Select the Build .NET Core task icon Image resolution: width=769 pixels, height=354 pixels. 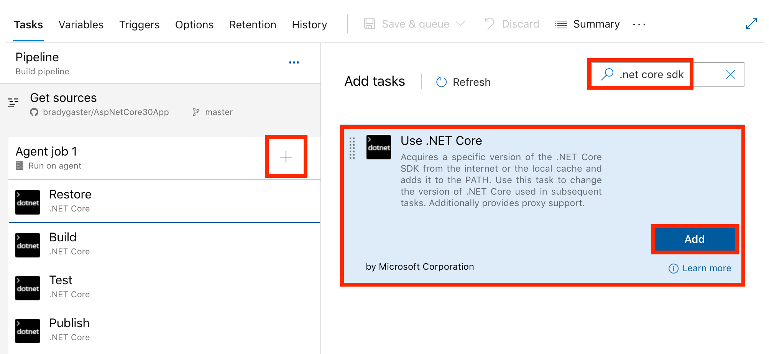point(27,245)
